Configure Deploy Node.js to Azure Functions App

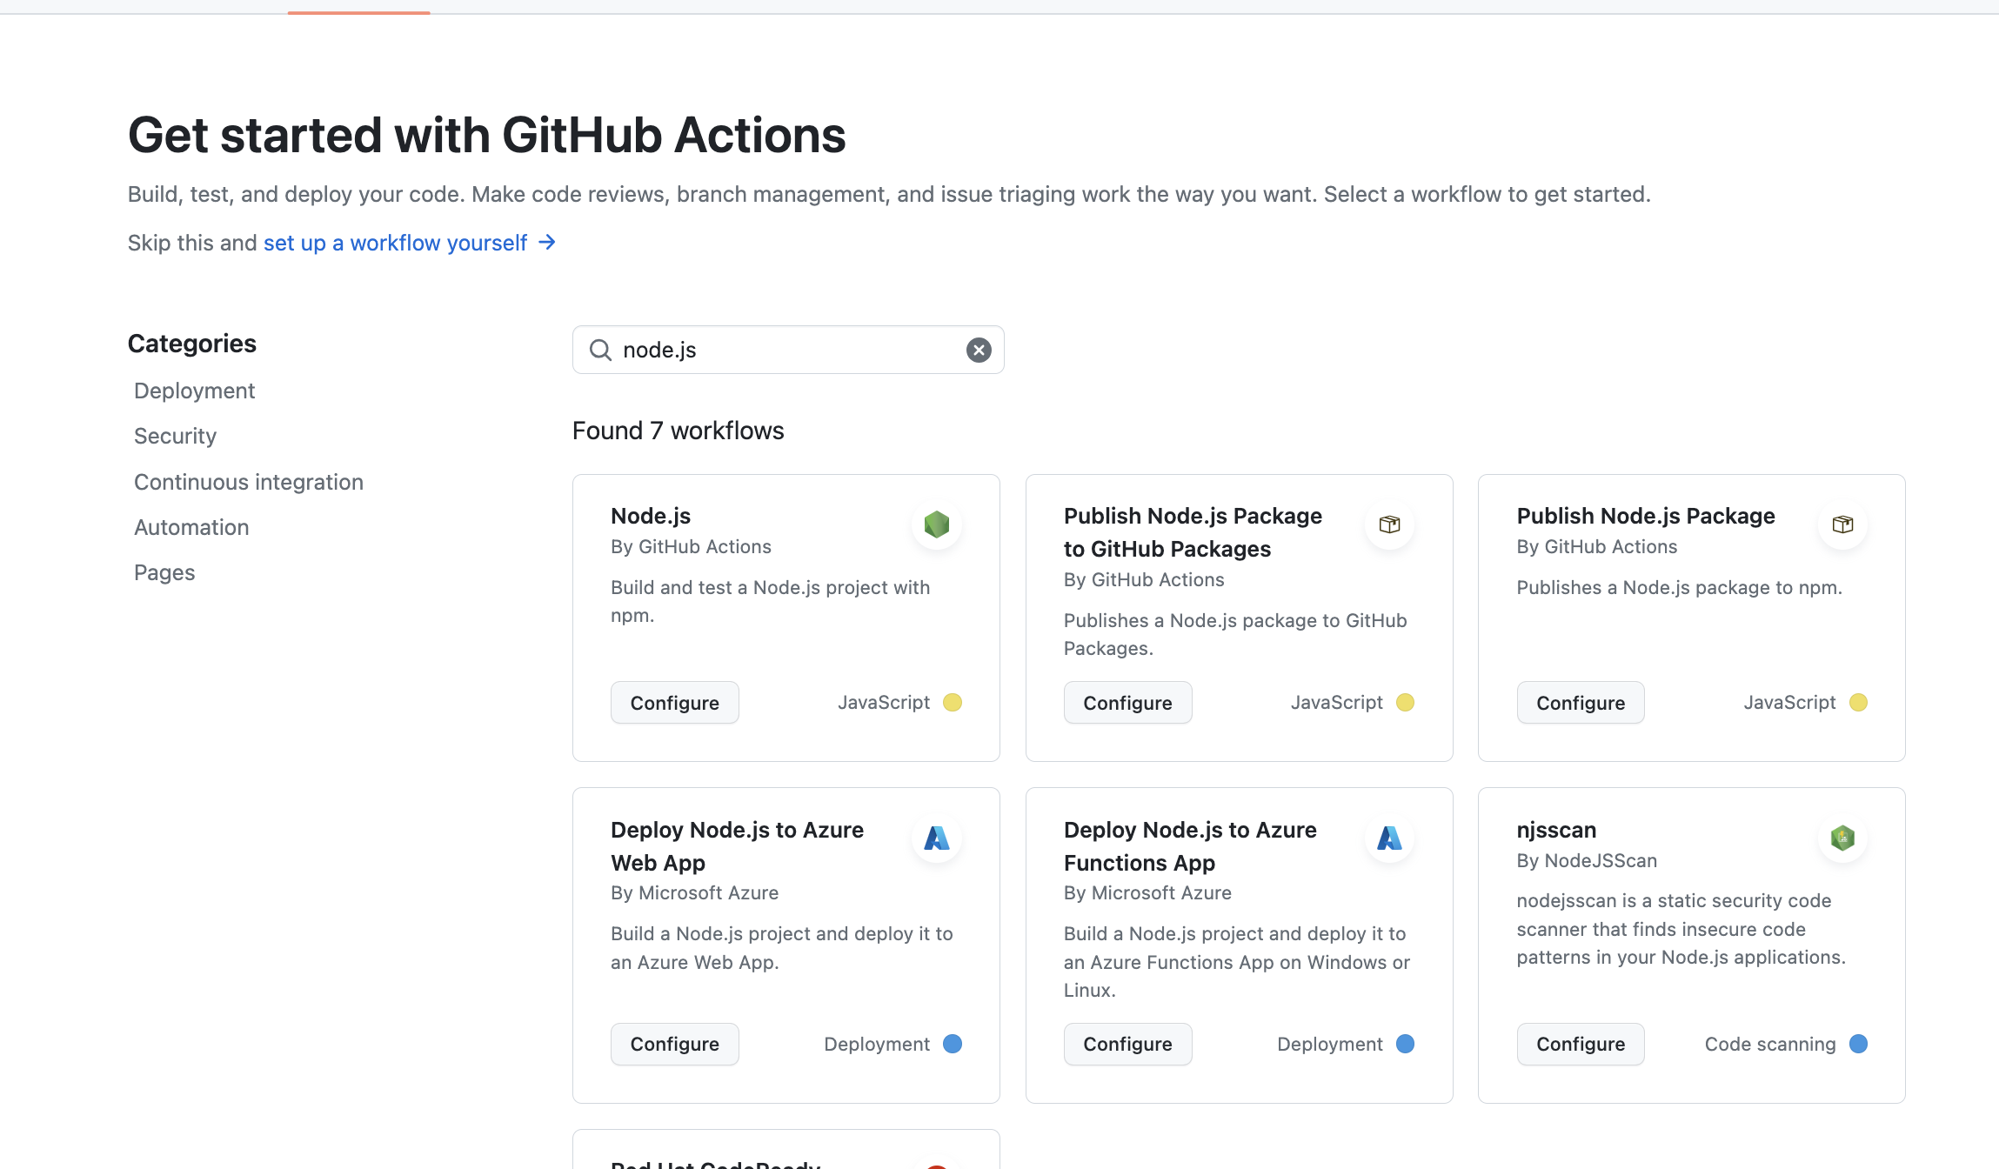pyautogui.click(x=1127, y=1044)
